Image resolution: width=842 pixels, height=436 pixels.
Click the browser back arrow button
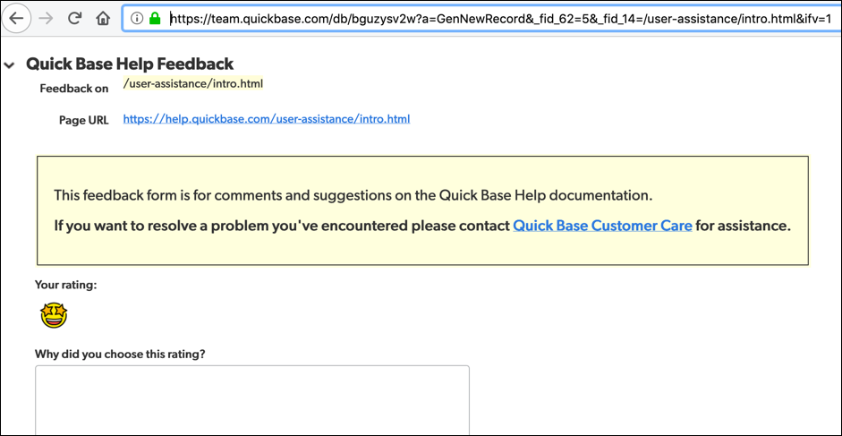click(19, 18)
